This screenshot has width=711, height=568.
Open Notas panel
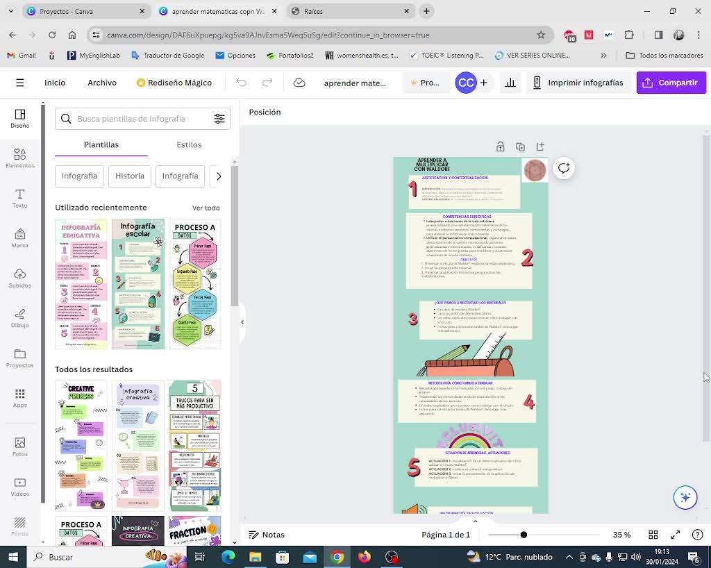[x=267, y=535]
